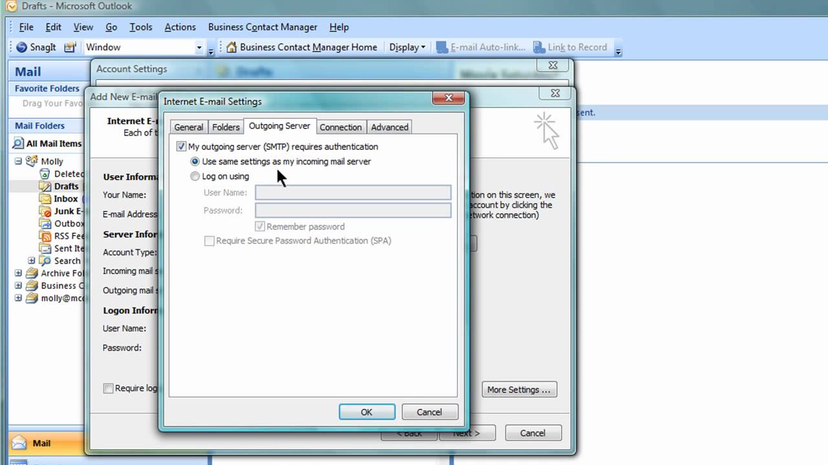Click the Favorite Folders header
The image size is (828, 465).
pyautogui.click(x=47, y=88)
